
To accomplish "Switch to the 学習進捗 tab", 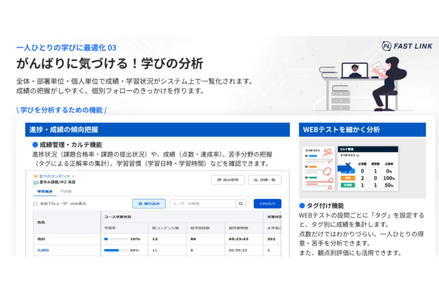I will 45,192.
